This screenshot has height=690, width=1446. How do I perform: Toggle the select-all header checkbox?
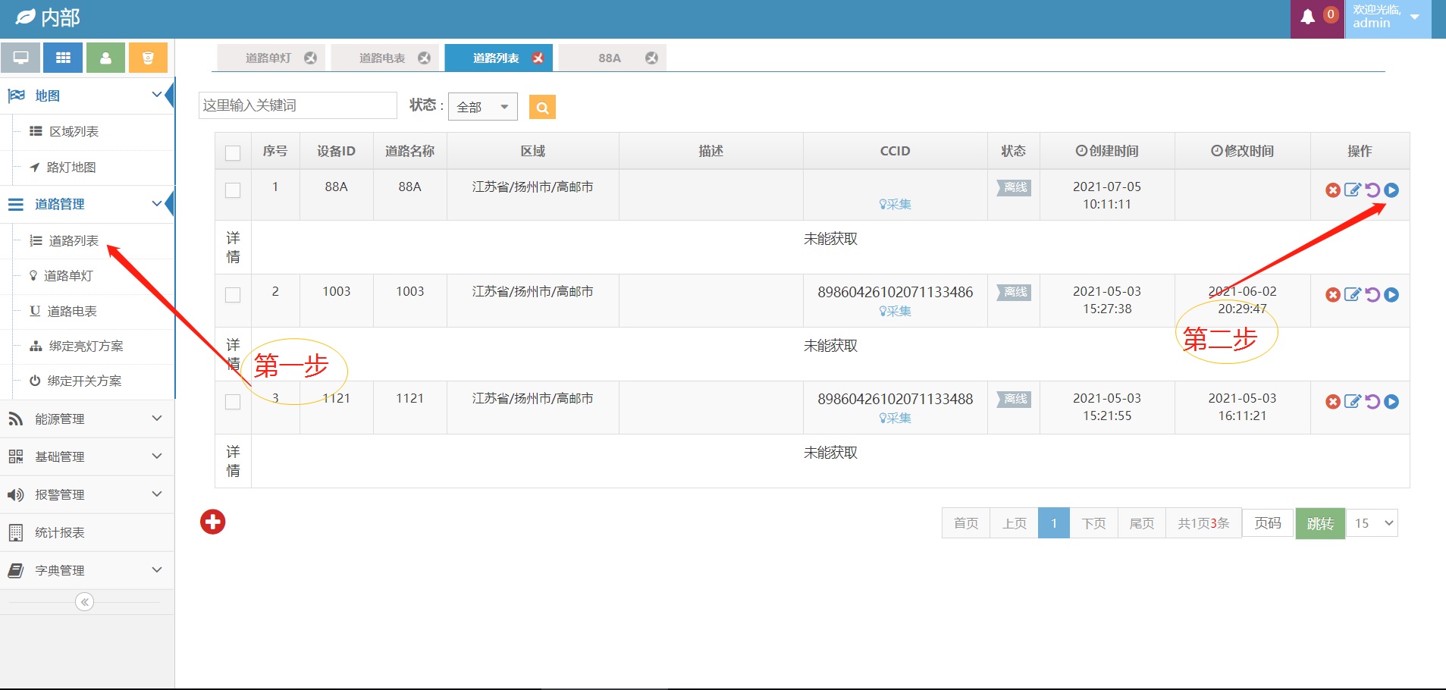tap(233, 153)
